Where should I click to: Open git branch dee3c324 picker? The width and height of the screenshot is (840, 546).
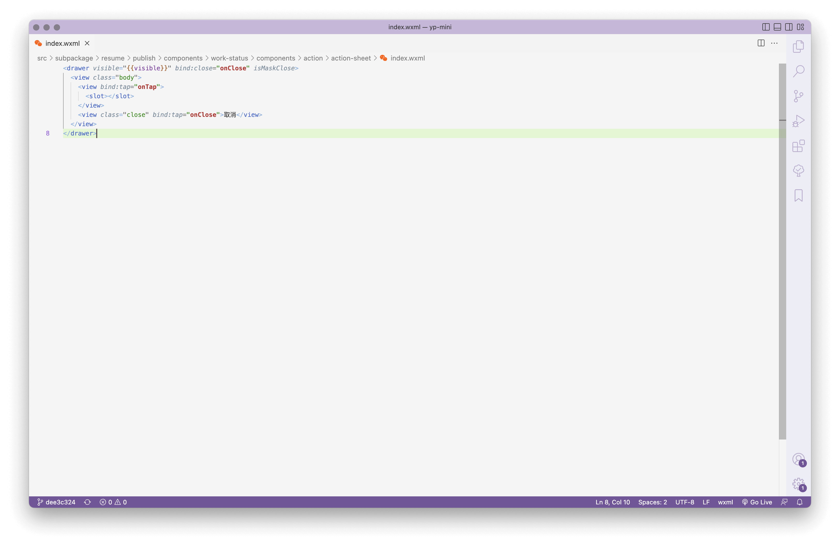(56, 502)
